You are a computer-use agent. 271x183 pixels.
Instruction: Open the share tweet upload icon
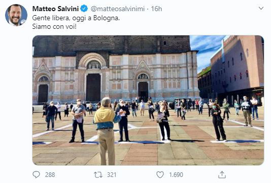pyautogui.click(x=222, y=174)
